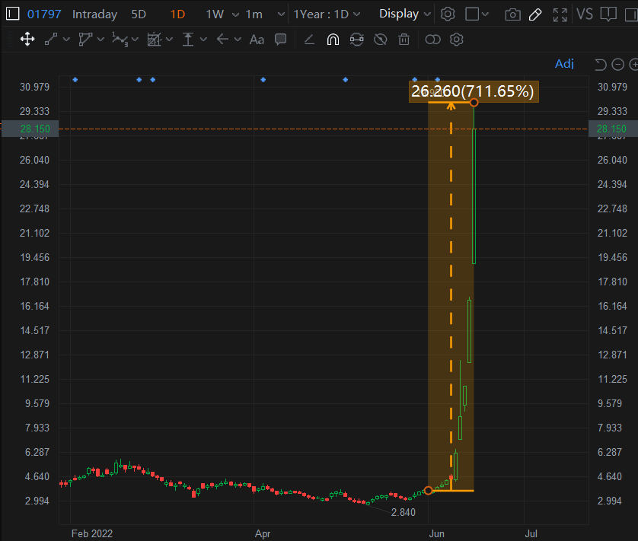Expand line tool options arrow
The height and width of the screenshot is (541, 638).
(x=66, y=40)
